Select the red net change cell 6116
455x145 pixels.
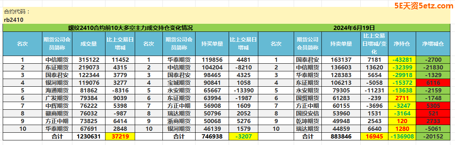(x=433, y=82)
